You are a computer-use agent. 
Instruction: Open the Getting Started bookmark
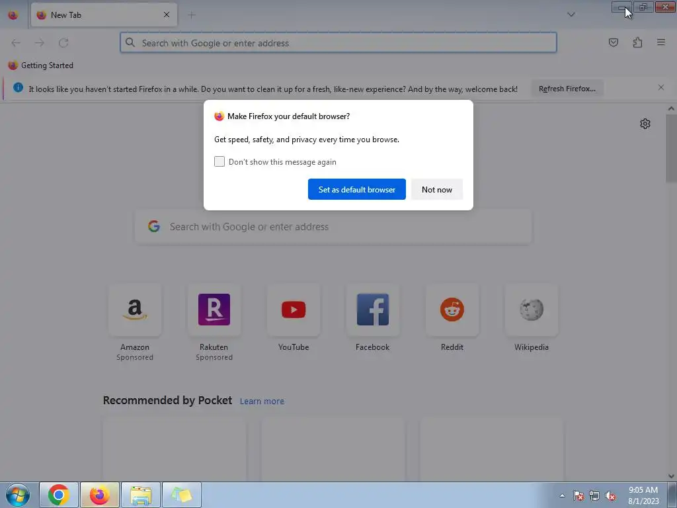coord(40,65)
